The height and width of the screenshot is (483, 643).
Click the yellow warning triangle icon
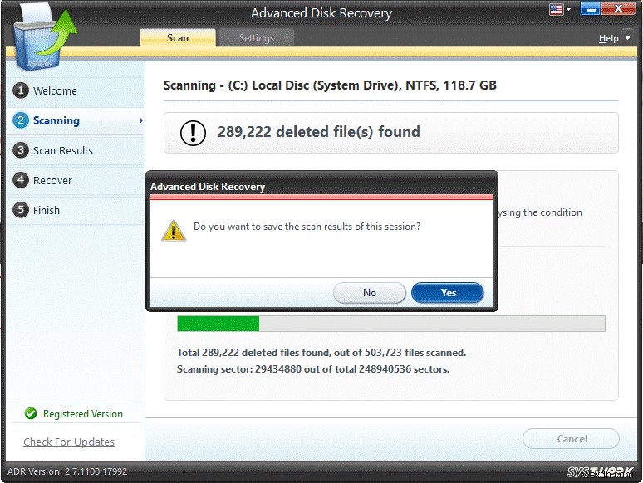(173, 230)
